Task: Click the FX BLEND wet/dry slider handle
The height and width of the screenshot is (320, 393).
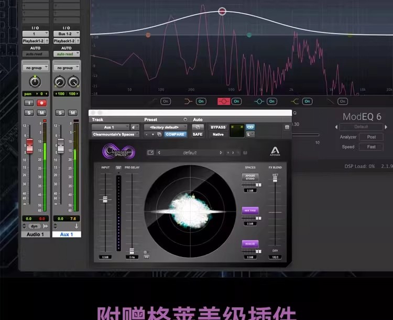Action: pyautogui.click(x=275, y=179)
